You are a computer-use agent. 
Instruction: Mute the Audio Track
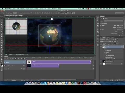coord(22,69)
